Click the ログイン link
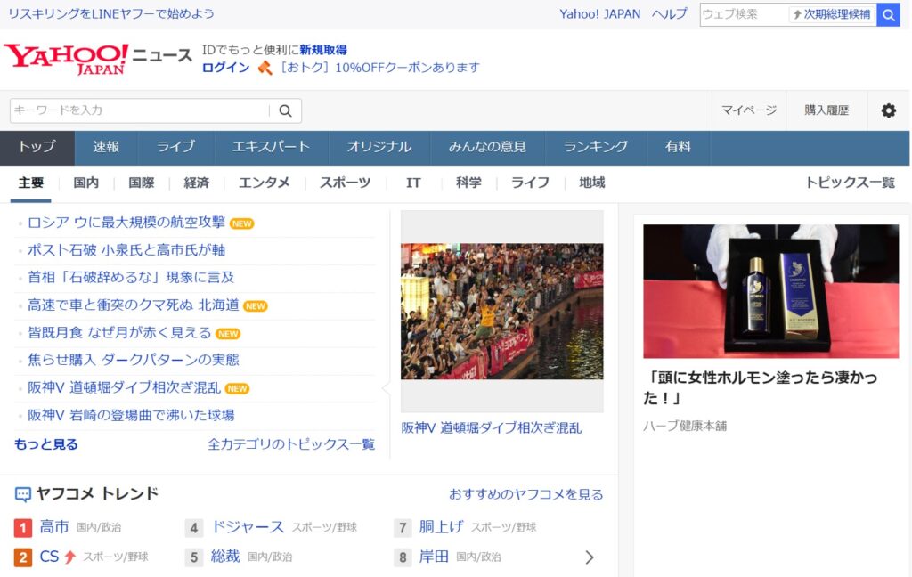The image size is (912, 577). [x=225, y=68]
